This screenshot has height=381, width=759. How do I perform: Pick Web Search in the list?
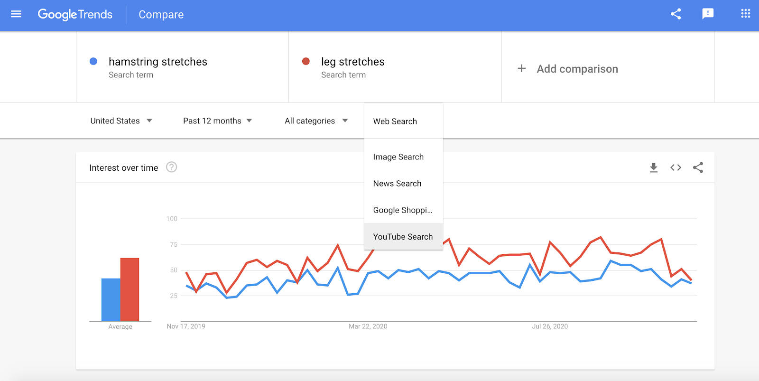[395, 121]
